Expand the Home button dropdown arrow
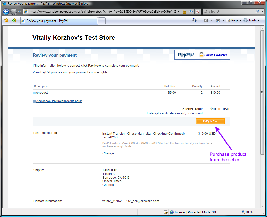 click(200, 20)
